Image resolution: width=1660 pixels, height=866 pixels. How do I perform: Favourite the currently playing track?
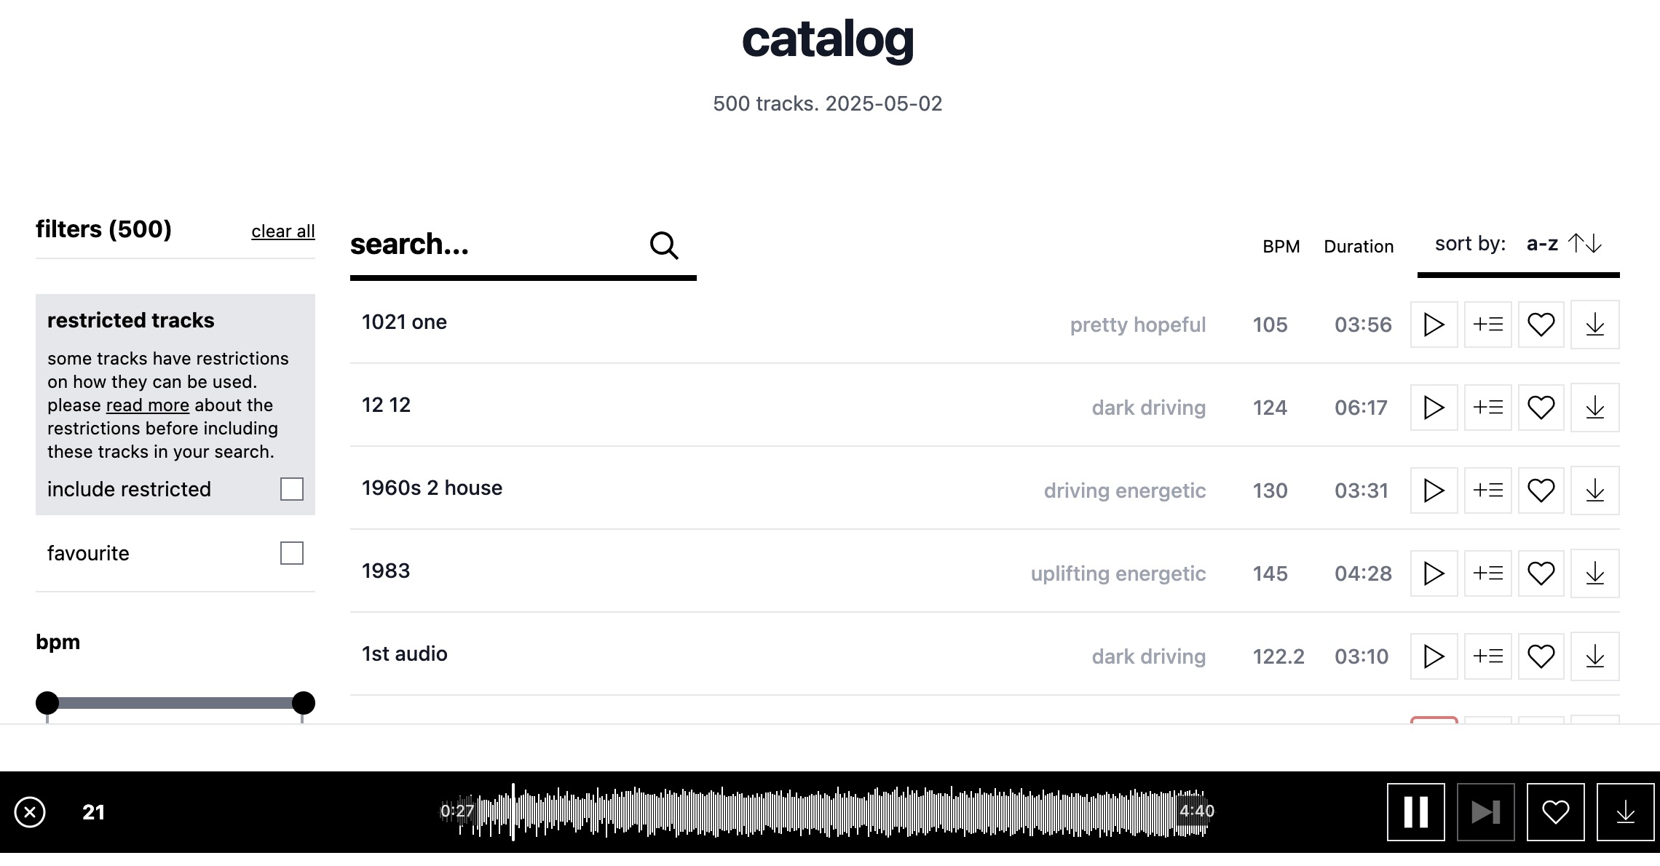click(x=1555, y=812)
